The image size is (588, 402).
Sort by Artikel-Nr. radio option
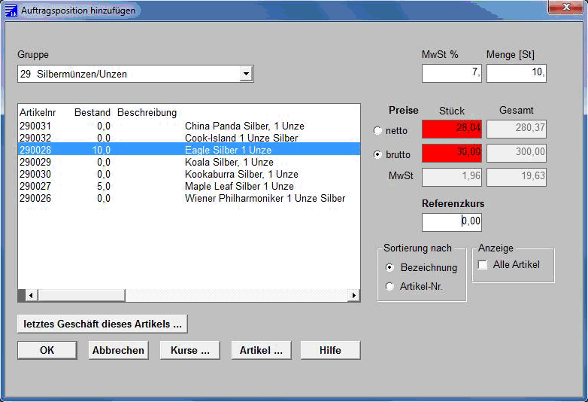coord(389,286)
